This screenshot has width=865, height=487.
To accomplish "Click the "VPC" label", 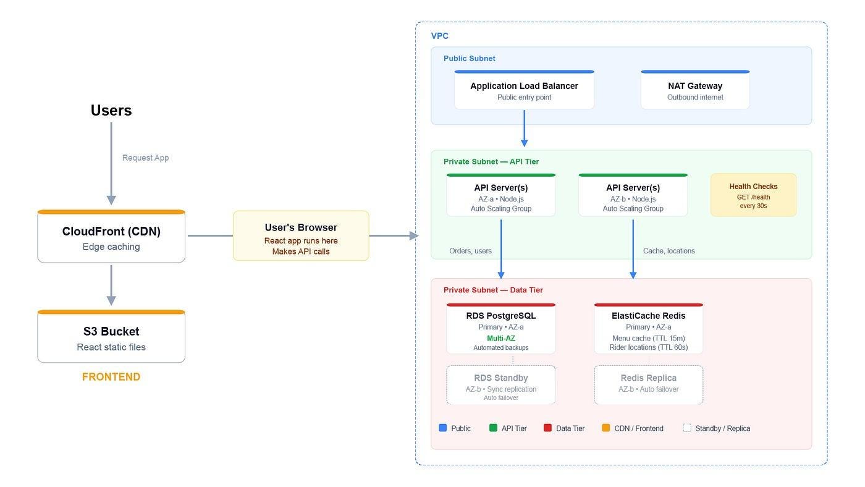I will 440,36.
